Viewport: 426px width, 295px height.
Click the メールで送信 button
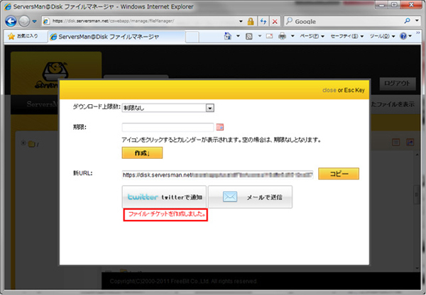(x=250, y=197)
